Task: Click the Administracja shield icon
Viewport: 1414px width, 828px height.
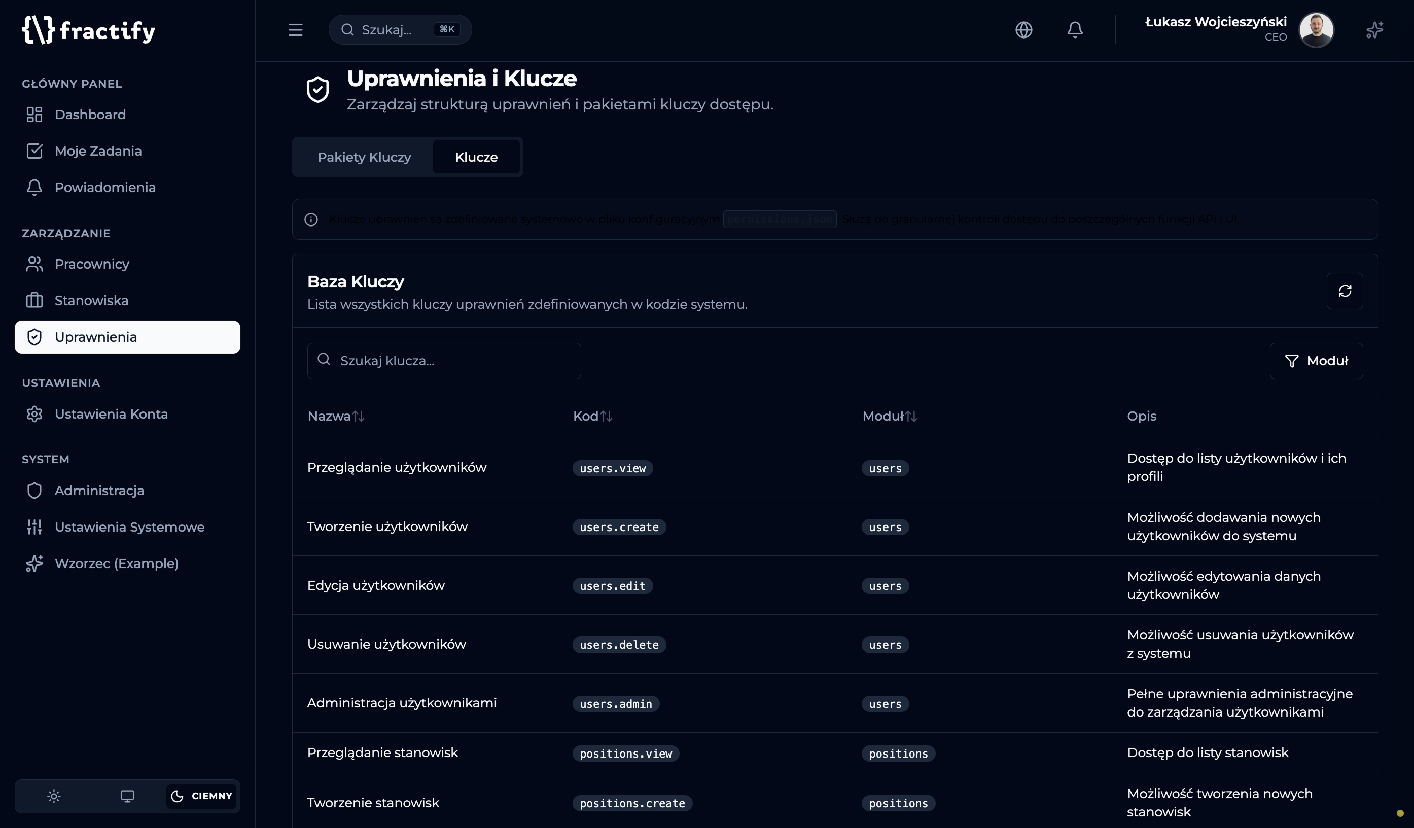Action: point(34,491)
